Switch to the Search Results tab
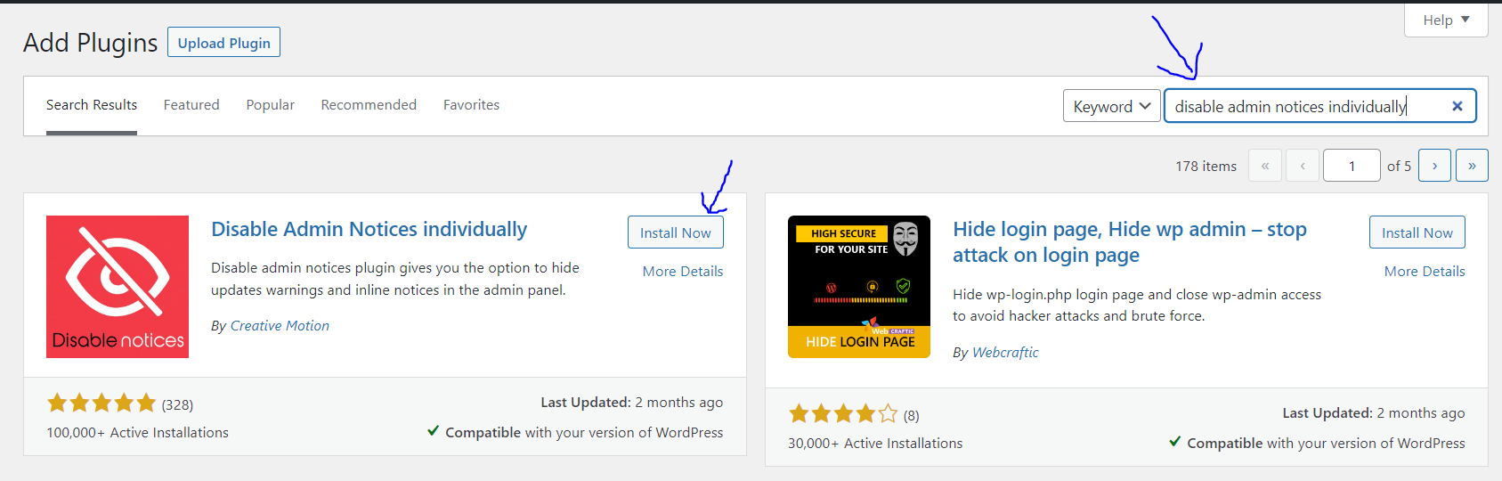The image size is (1502, 481). coord(92,105)
